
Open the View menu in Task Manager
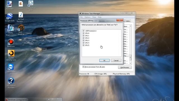pyautogui.click(x=94, y=17)
